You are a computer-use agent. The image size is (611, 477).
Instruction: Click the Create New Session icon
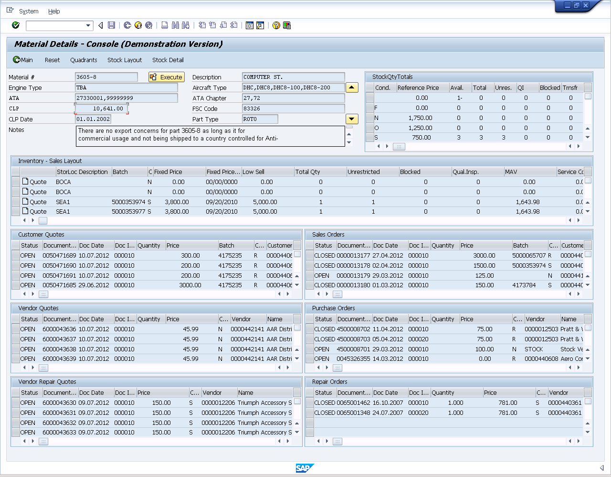click(x=250, y=25)
